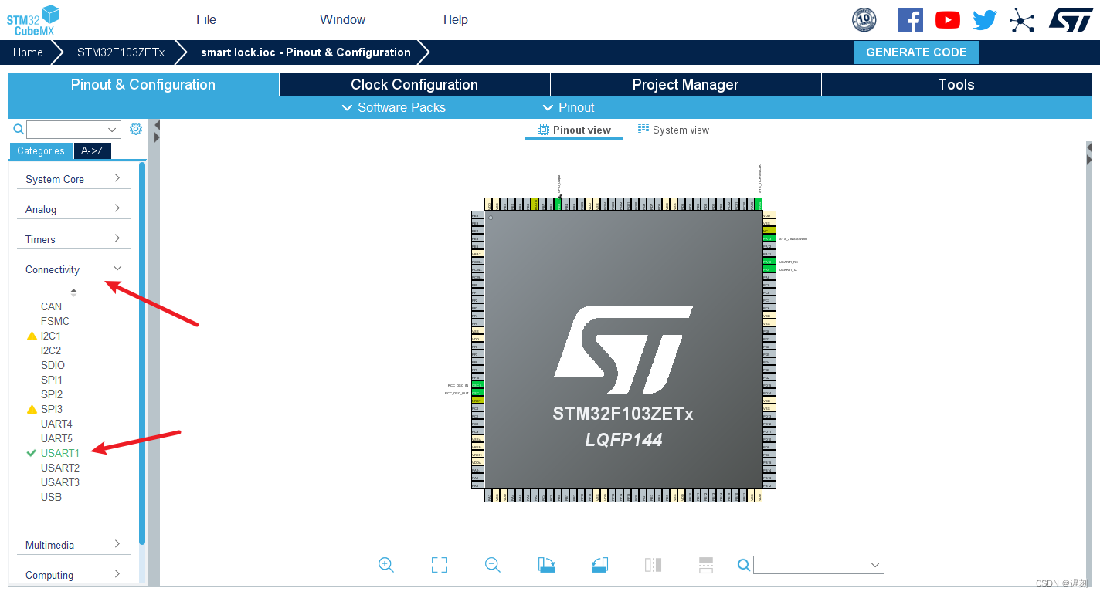Screen dimensions: 1100x595
Task: Zoom in on the chip pinout
Action: pos(386,564)
